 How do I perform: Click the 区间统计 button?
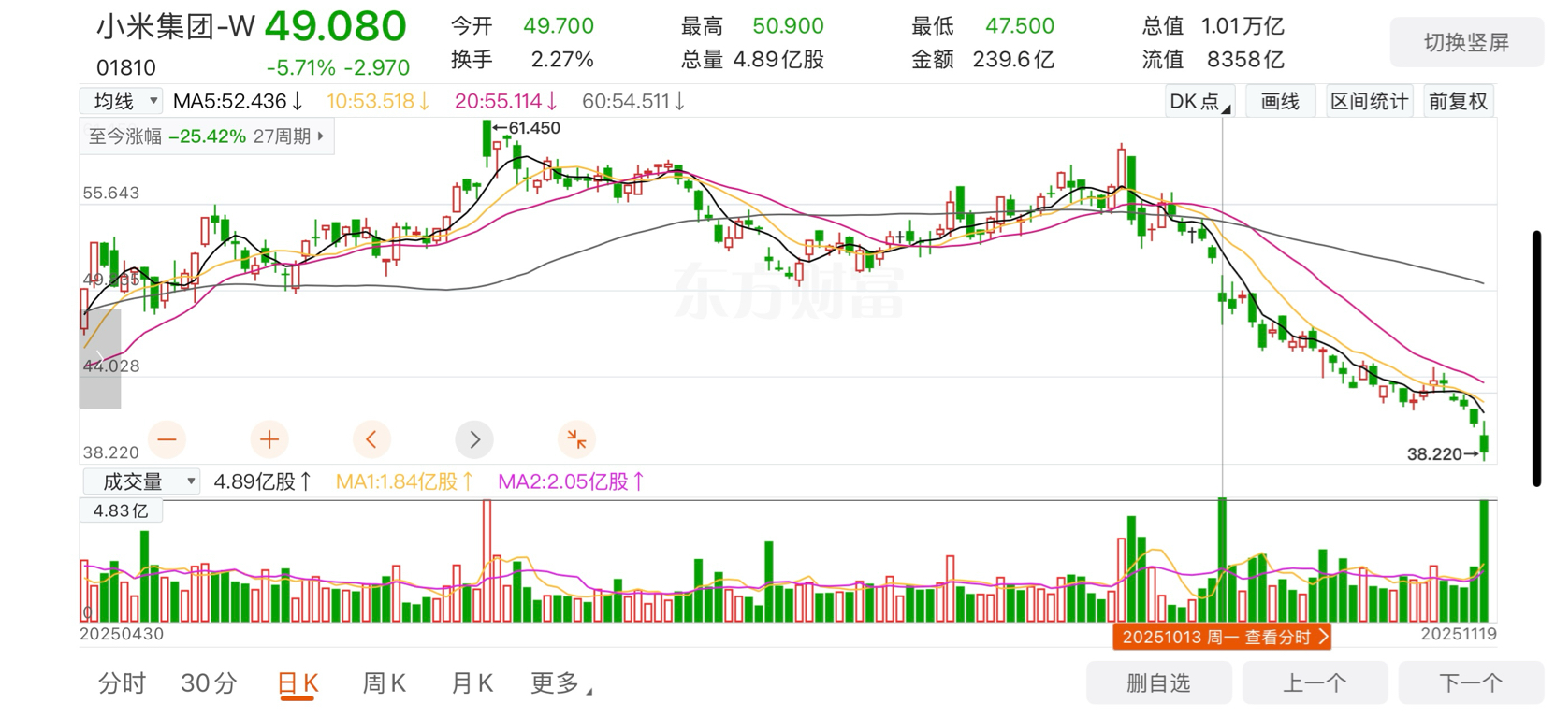pyautogui.click(x=1369, y=101)
